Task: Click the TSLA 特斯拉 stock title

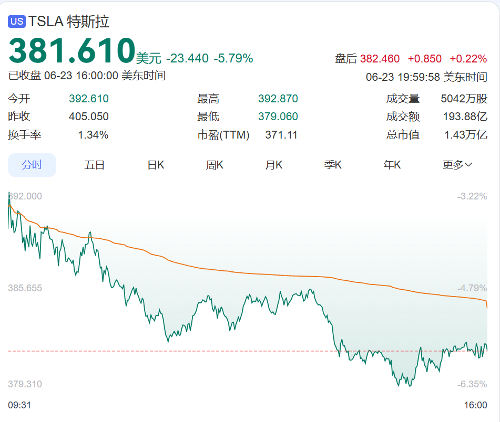Action: [69, 22]
